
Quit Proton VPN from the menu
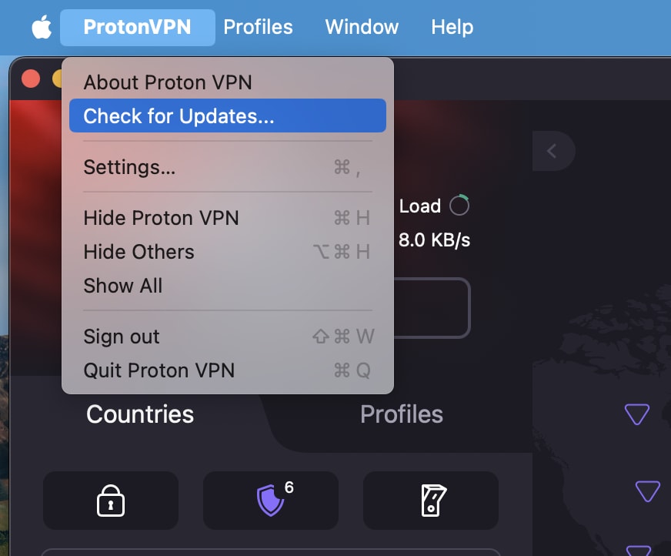[228, 370]
